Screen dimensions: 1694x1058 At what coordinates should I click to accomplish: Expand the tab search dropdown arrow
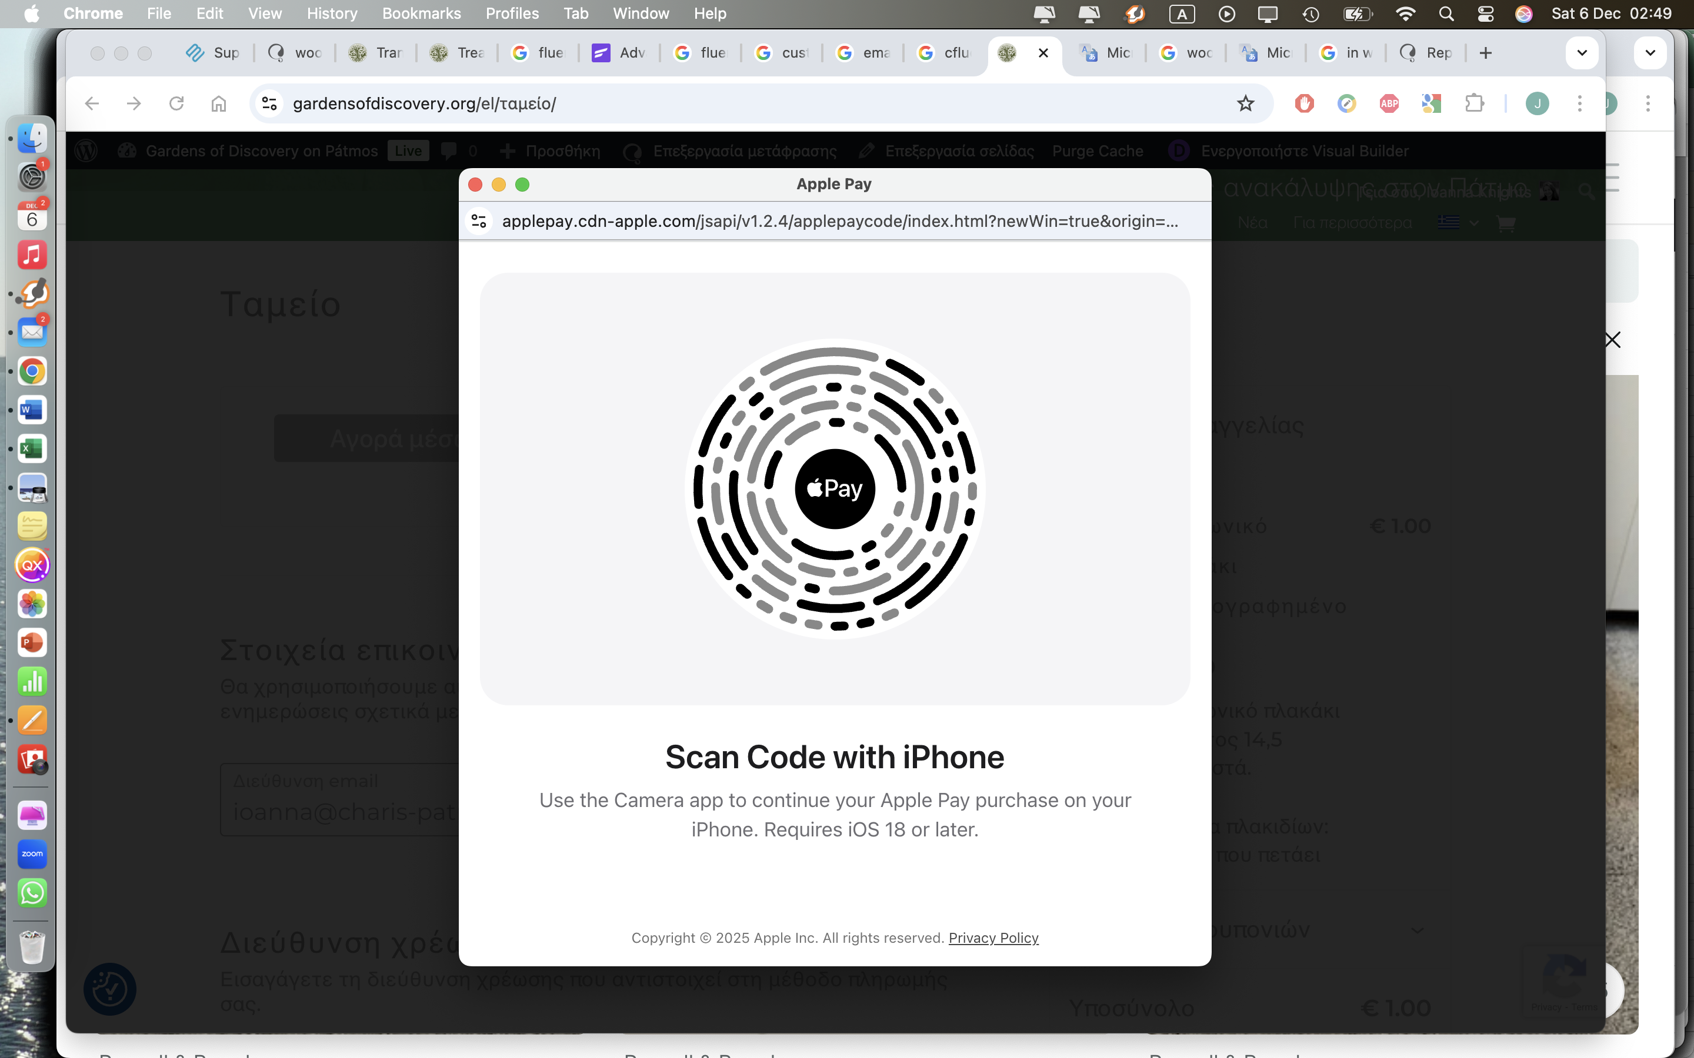coord(1581,52)
